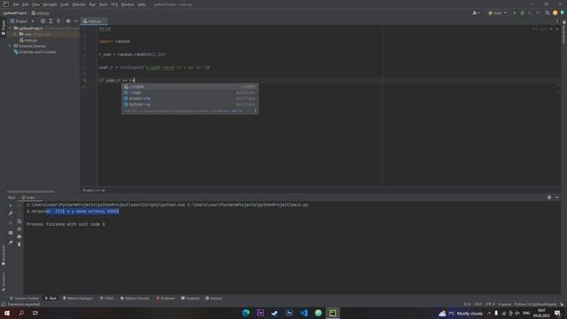
Task: Open Windows taskbar search
Action: [21, 313]
